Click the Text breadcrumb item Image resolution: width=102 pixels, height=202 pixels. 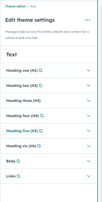tap(33, 6)
